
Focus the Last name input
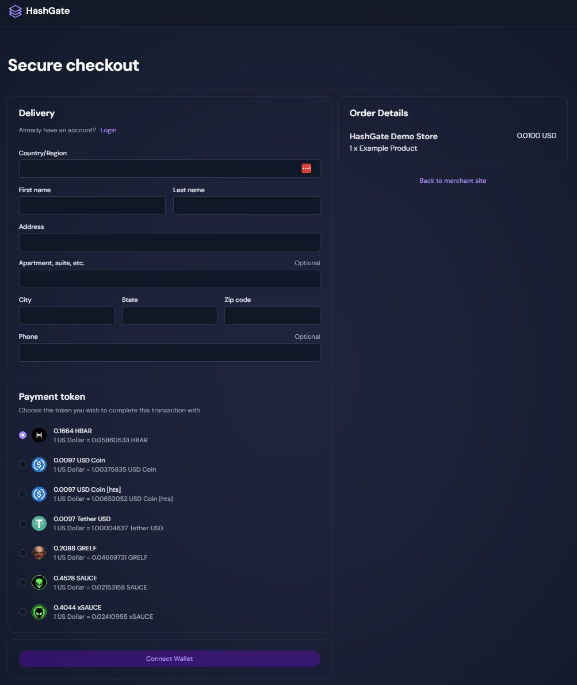[x=247, y=205]
